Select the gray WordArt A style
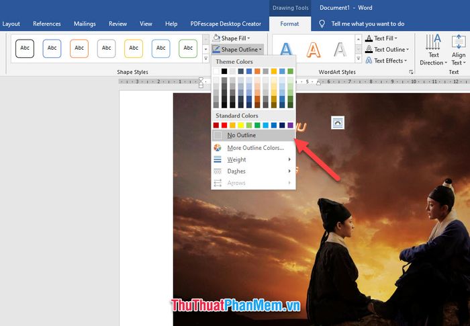Viewport: 470px width, 326px height. pyautogui.click(x=340, y=50)
